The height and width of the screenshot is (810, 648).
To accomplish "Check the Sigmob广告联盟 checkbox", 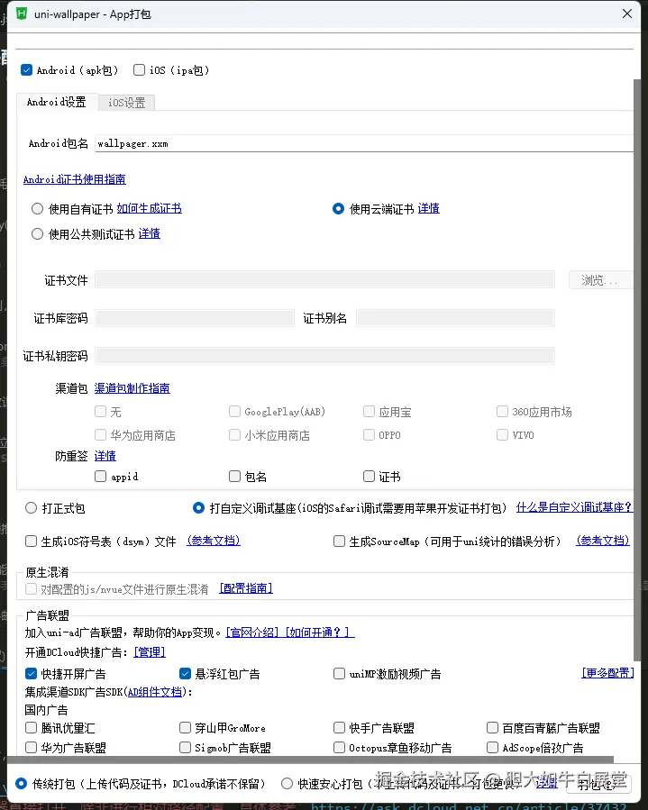I will click(185, 748).
